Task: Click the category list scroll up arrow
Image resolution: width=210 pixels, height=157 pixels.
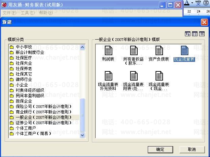Action: [83, 47]
